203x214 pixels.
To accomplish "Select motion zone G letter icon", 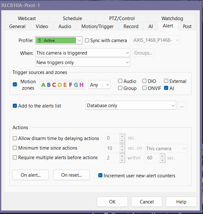I will pyautogui.click(x=76, y=85).
